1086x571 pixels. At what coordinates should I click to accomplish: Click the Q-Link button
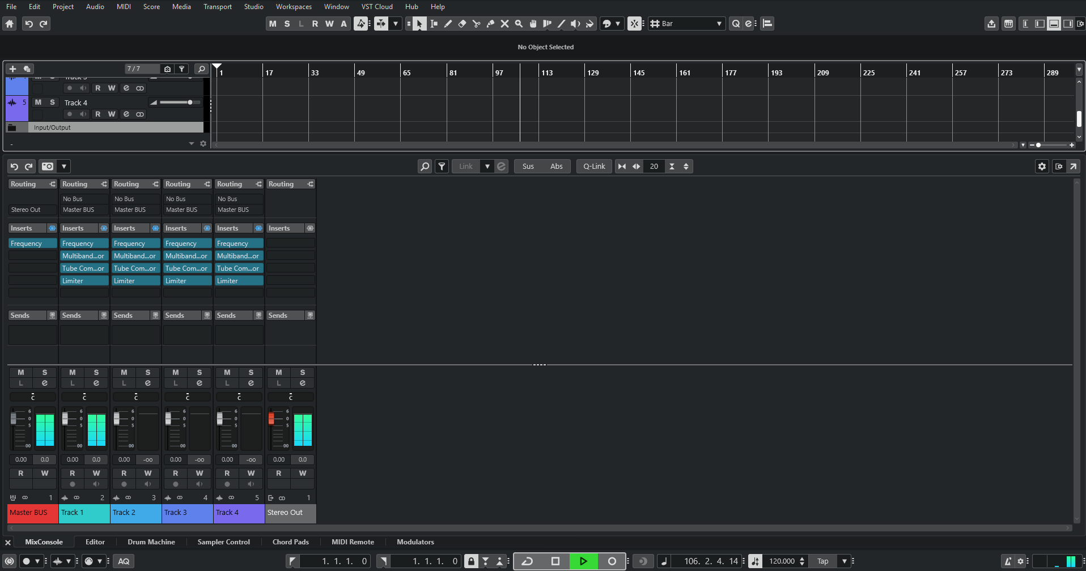pos(593,166)
